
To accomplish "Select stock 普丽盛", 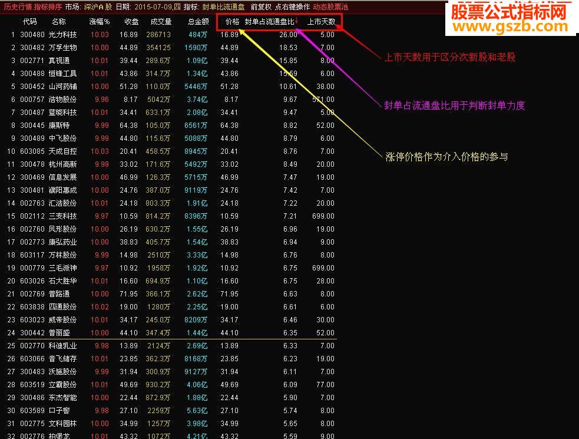I will pos(59,333).
